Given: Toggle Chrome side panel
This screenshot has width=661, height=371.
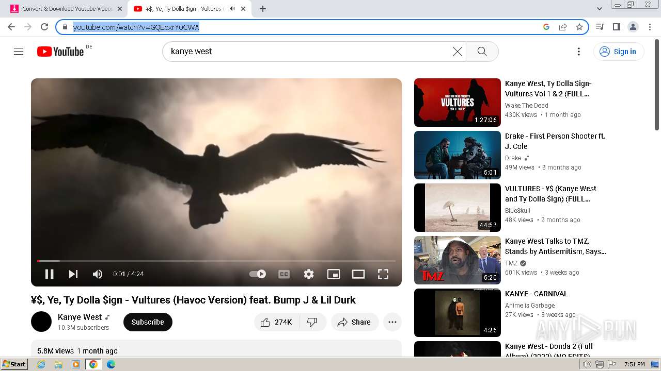Looking at the screenshot, I should pos(616,27).
